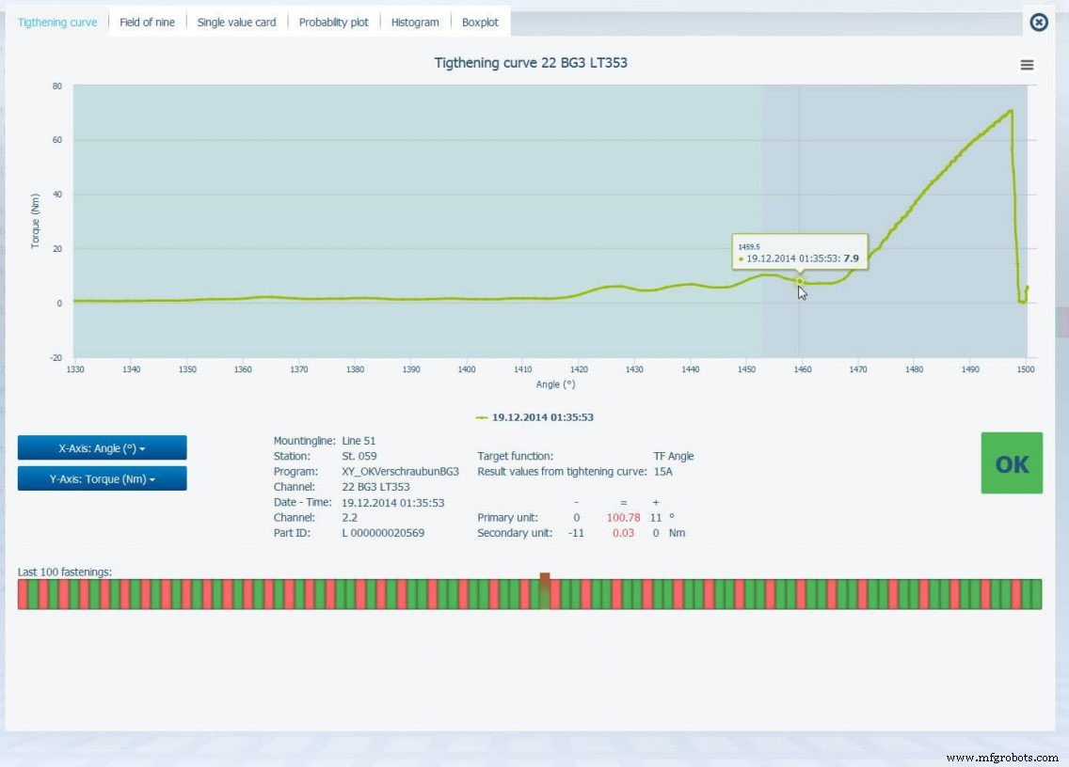
Task: Select the Probability plot tab
Action: pyautogui.click(x=333, y=22)
